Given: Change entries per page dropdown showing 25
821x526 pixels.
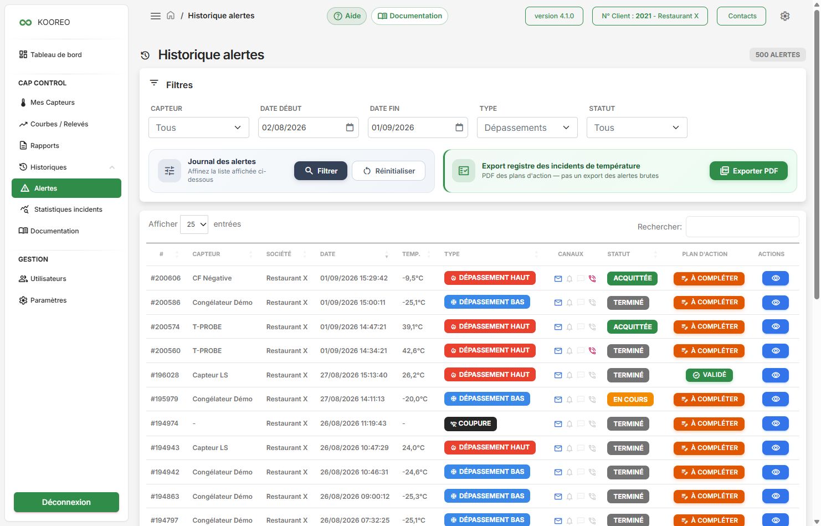Looking at the screenshot, I should (194, 224).
